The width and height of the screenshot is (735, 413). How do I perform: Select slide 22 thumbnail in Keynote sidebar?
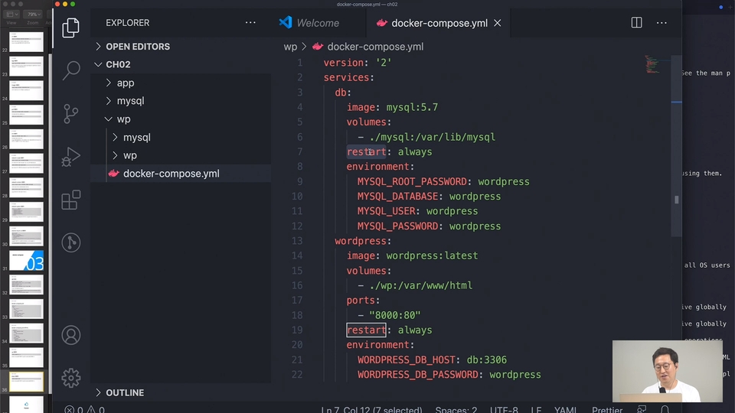pyautogui.click(x=26, y=41)
